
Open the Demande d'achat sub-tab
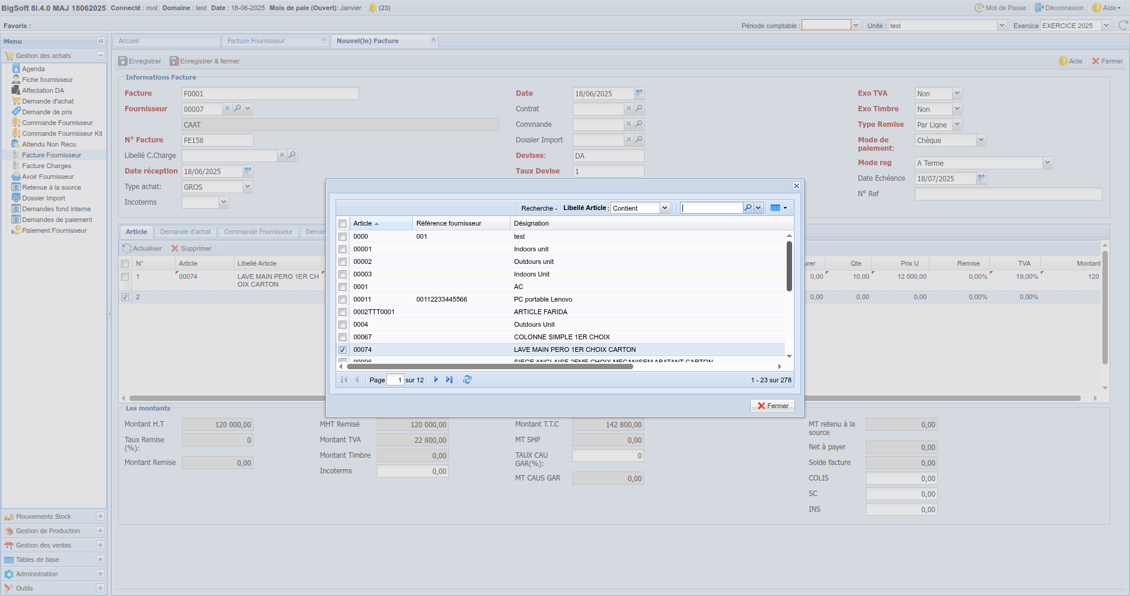[x=186, y=232]
